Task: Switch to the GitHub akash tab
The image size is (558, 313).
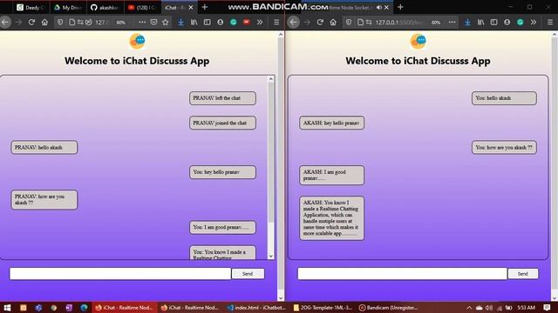Action: pyautogui.click(x=105, y=8)
